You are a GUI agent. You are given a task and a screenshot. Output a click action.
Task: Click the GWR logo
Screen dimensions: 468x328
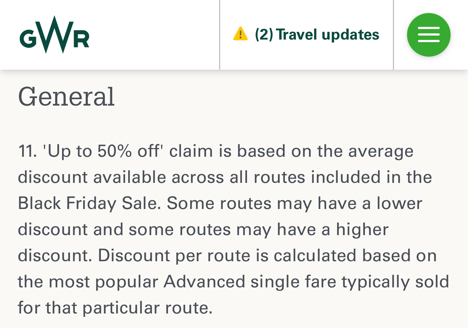click(54, 35)
